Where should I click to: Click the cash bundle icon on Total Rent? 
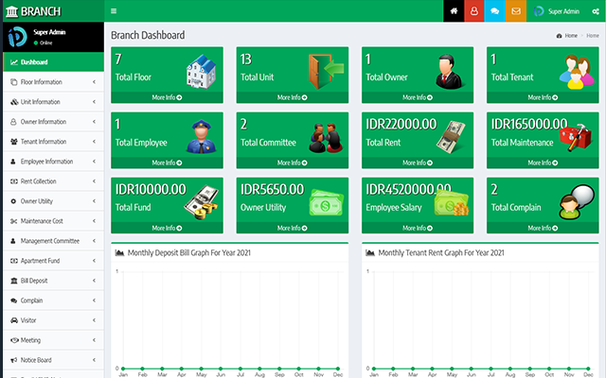(x=451, y=136)
